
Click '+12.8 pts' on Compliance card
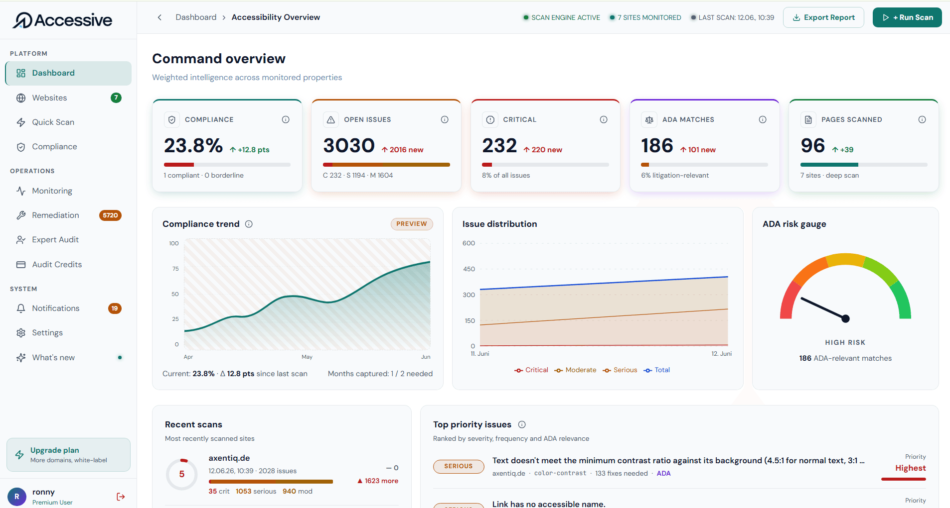pyautogui.click(x=249, y=150)
